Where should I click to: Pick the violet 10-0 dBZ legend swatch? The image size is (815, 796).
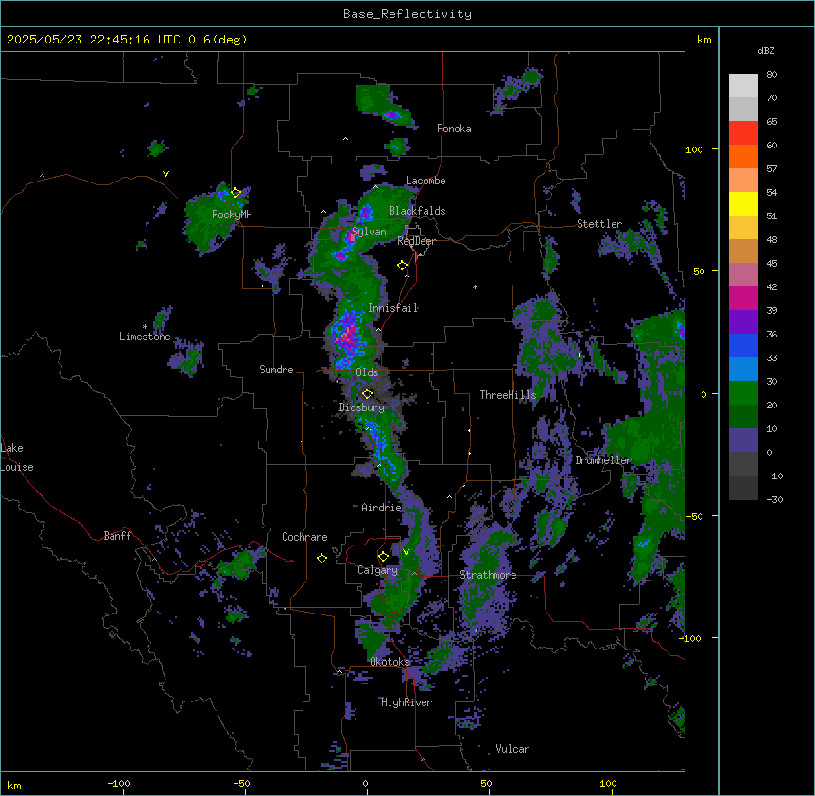(x=743, y=441)
